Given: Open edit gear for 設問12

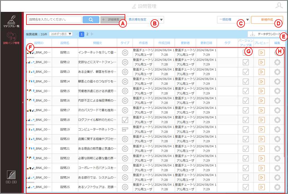Looking at the screenshot, I should point(277,62).
